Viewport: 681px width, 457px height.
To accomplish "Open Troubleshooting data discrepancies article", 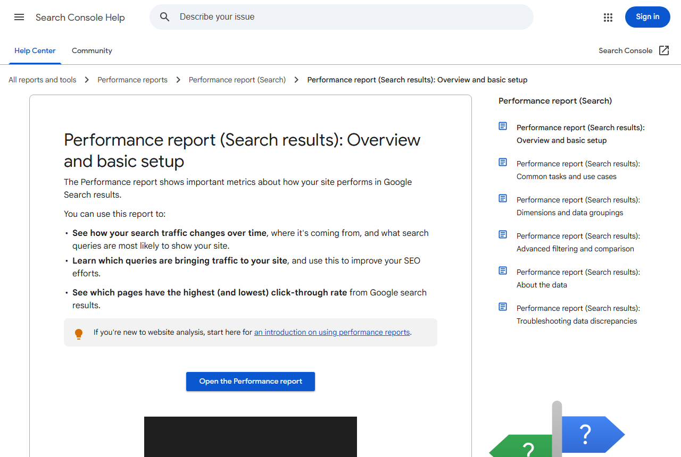I will click(x=578, y=315).
